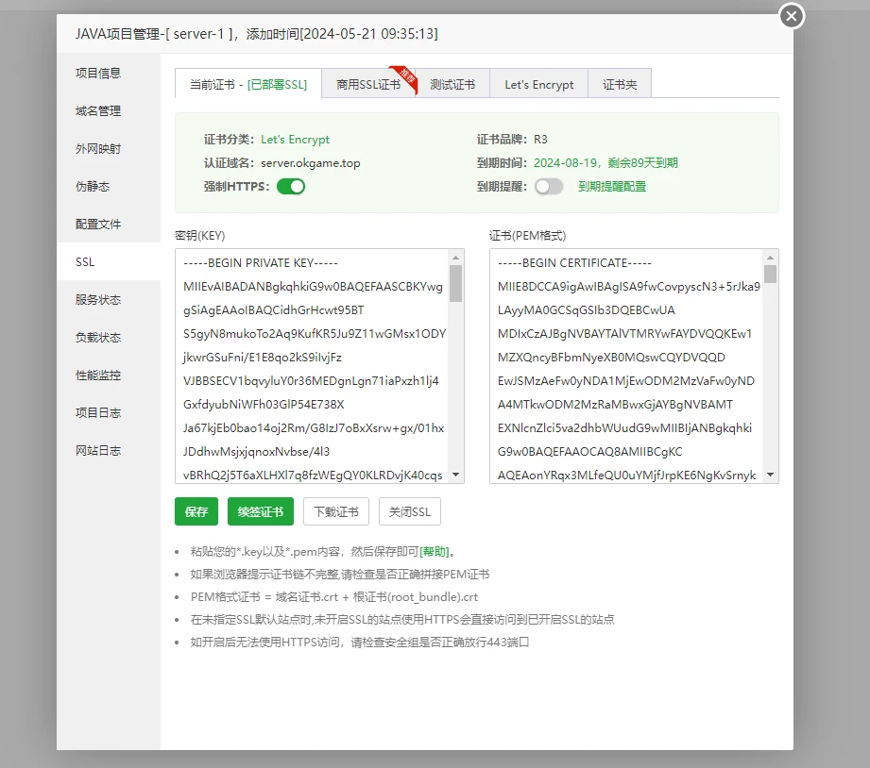Open 域名管理 in the sidebar
Screen dimensions: 870x768
pyautogui.click(x=98, y=110)
